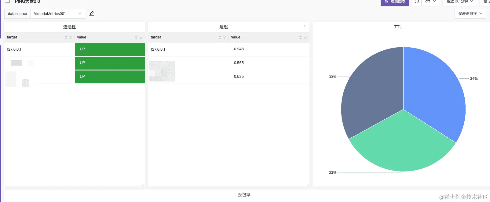
Task: Click the latency value 0.248
Action: (x=239, y=49)
